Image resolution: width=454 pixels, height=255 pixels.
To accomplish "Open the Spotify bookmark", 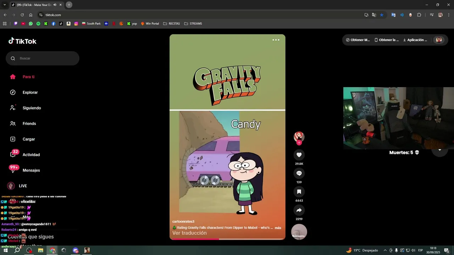I will pyautogui.click(x=38, y=24).
